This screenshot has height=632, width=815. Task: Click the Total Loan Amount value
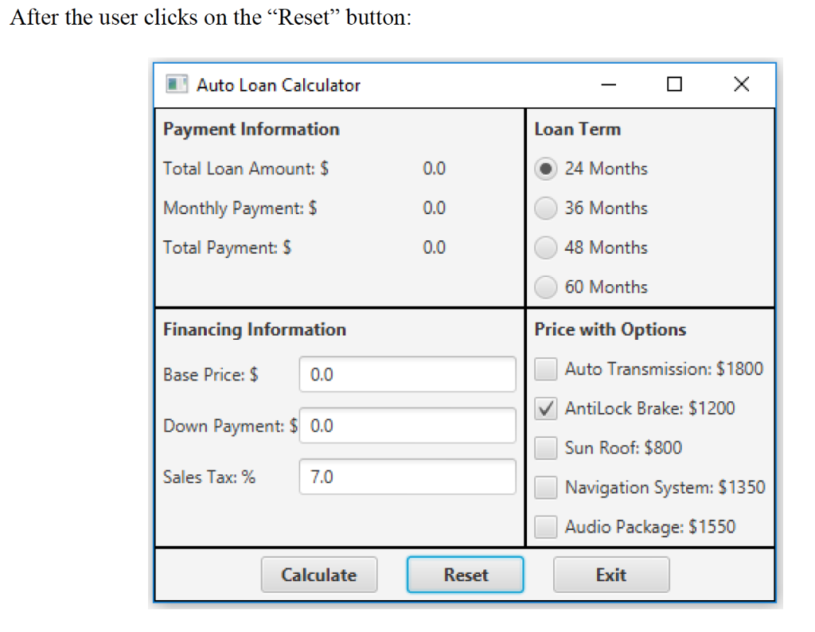pos(435,169)
